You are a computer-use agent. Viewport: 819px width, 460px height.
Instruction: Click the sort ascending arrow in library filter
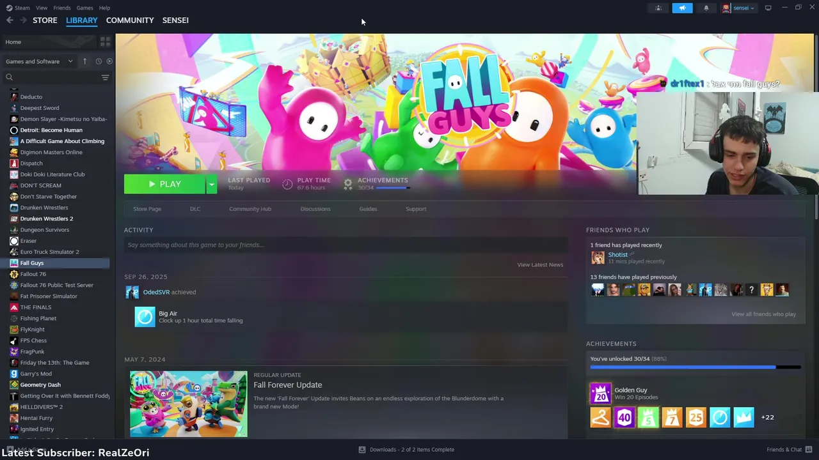pos(84,61)
